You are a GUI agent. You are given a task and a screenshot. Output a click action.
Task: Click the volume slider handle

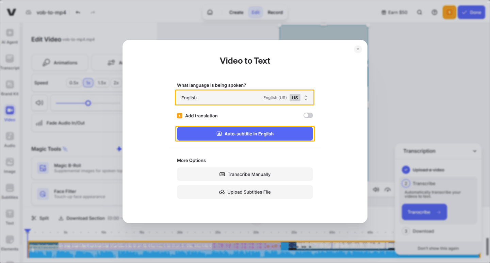tap(88, 103)
